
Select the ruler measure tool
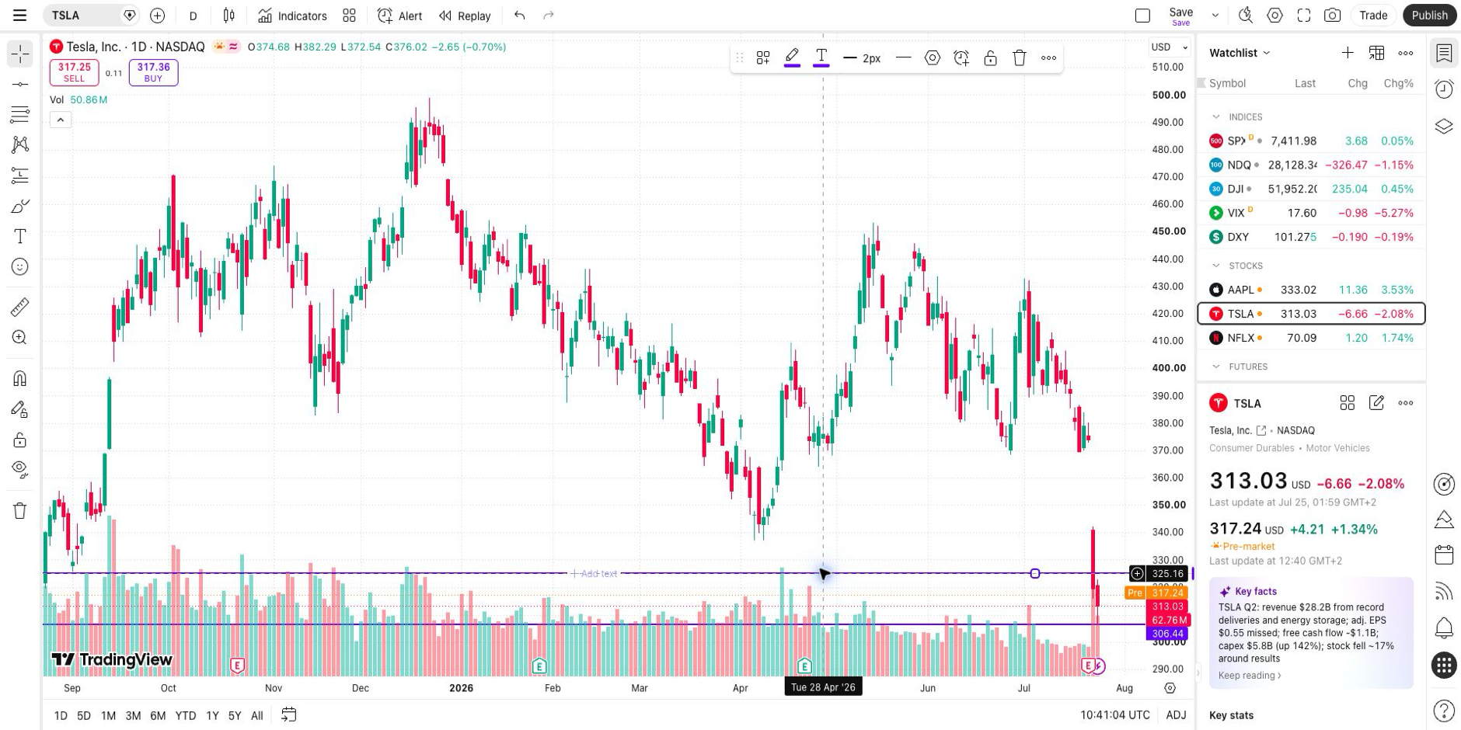(x=20, y=307)
